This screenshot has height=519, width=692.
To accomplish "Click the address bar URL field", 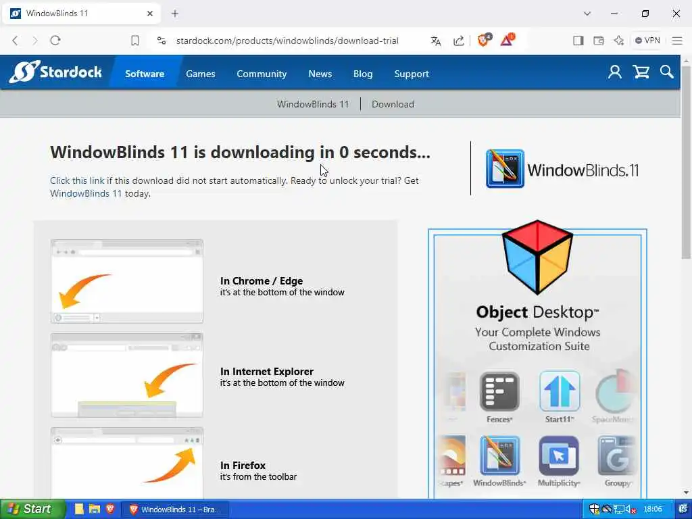I will (x=287, y=41).
